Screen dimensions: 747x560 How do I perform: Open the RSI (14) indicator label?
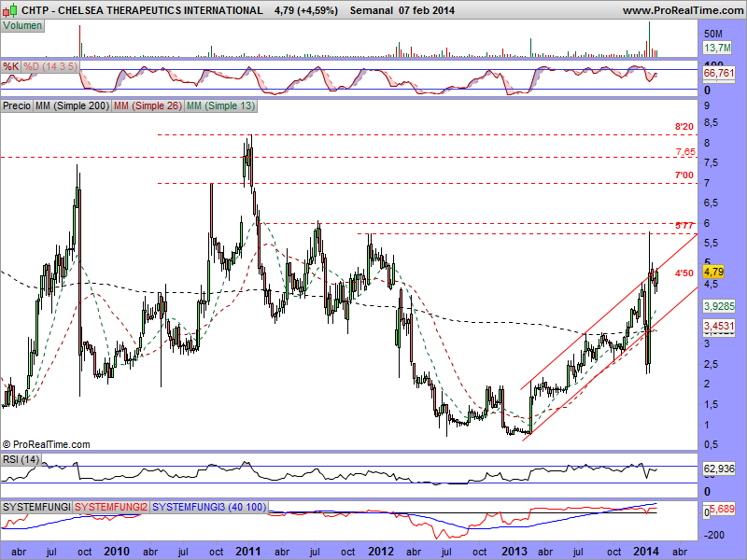click(x=21, y=459)
